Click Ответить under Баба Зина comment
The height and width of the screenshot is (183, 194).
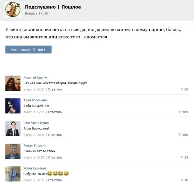(55, 112)
